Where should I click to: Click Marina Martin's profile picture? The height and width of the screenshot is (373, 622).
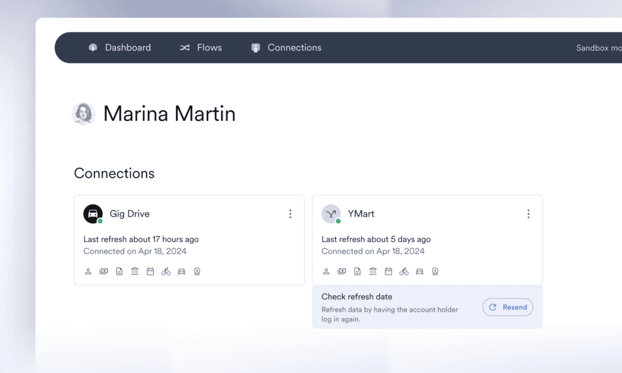pos(83,113)
